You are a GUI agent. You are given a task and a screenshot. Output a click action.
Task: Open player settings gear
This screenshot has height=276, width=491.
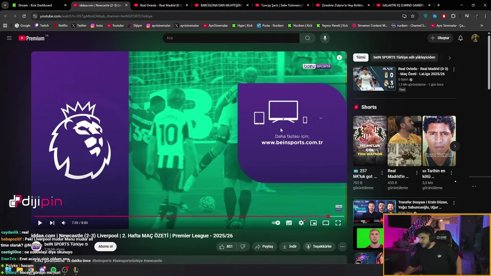click(x=301, y=223)
